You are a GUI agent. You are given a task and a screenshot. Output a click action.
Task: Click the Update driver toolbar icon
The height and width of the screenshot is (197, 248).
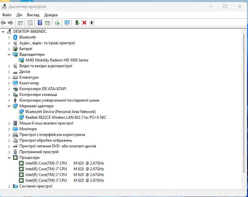(x=57, y=23)
